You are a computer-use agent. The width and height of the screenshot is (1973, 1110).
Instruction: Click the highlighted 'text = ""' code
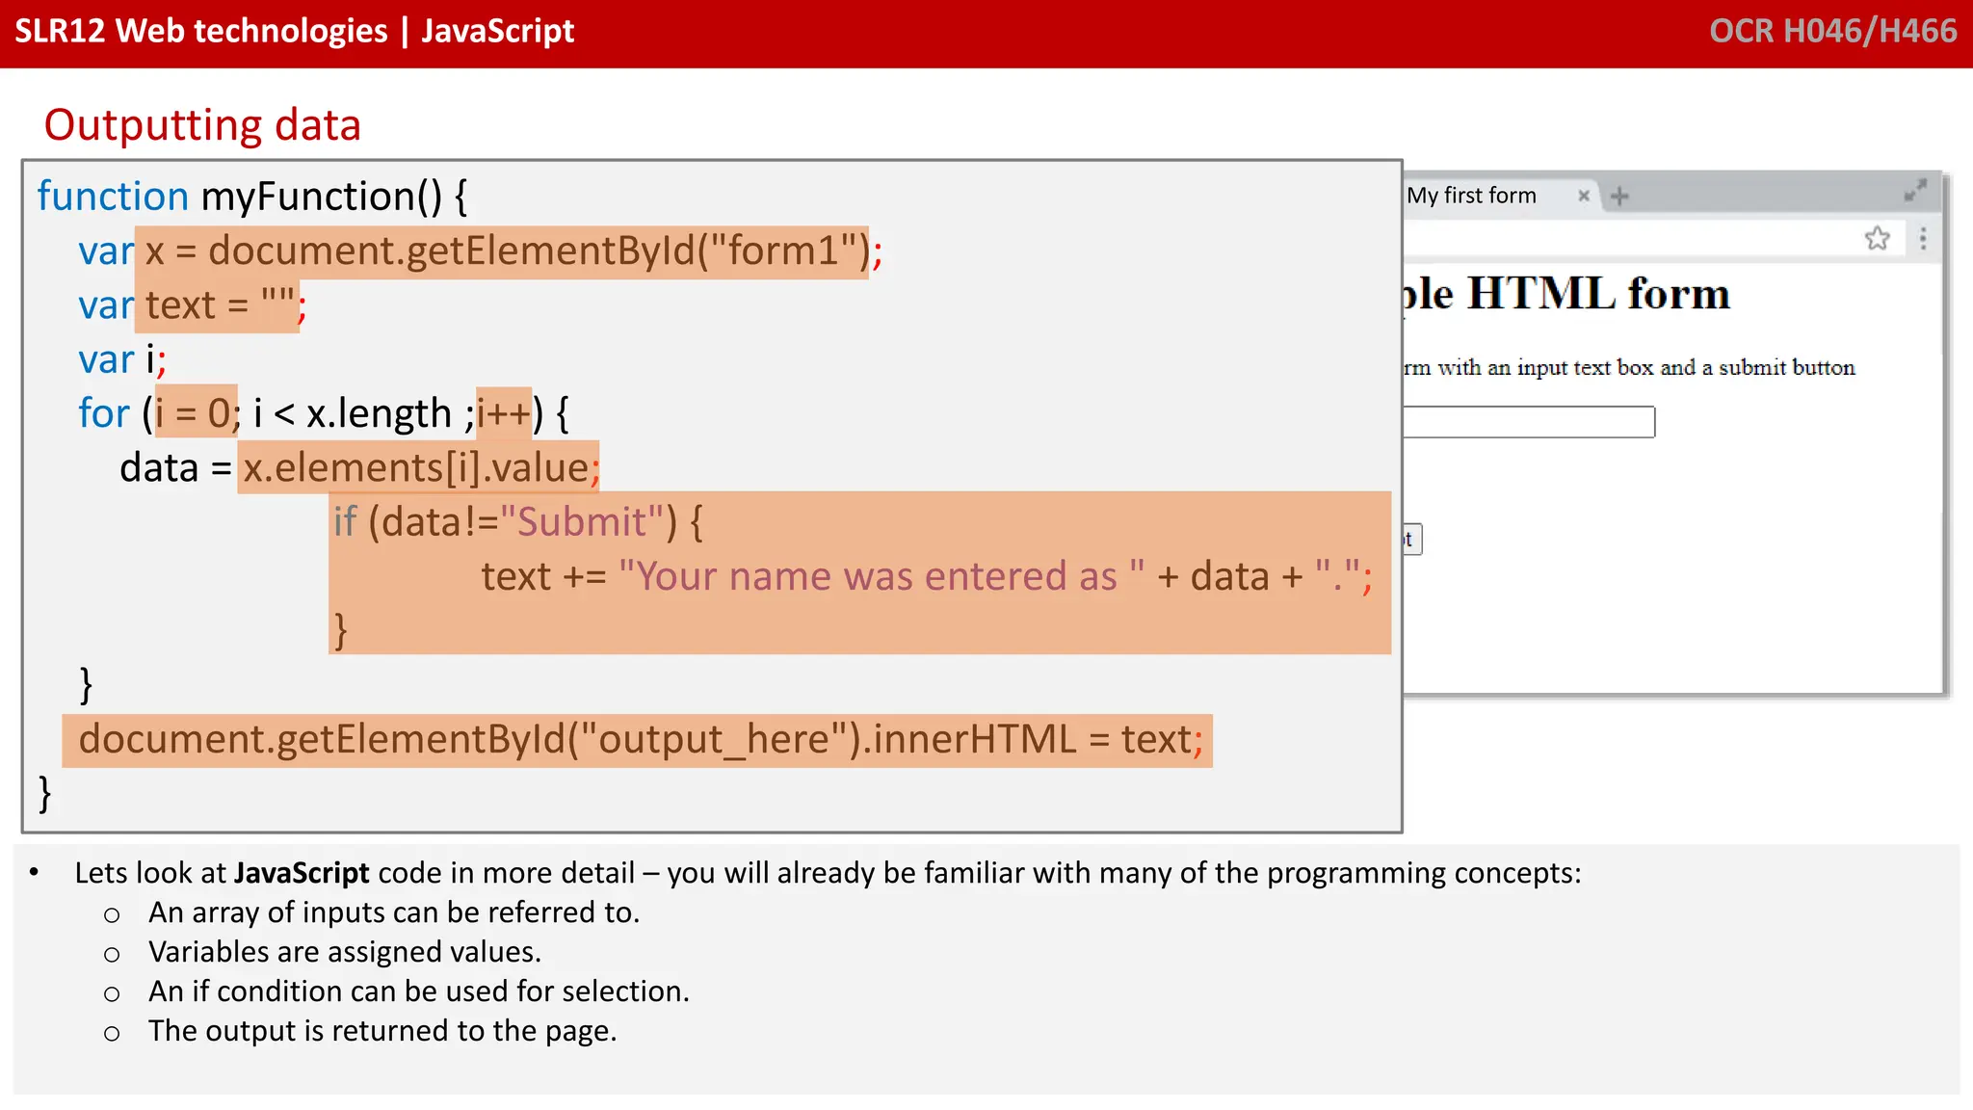(x=218, y=305)
